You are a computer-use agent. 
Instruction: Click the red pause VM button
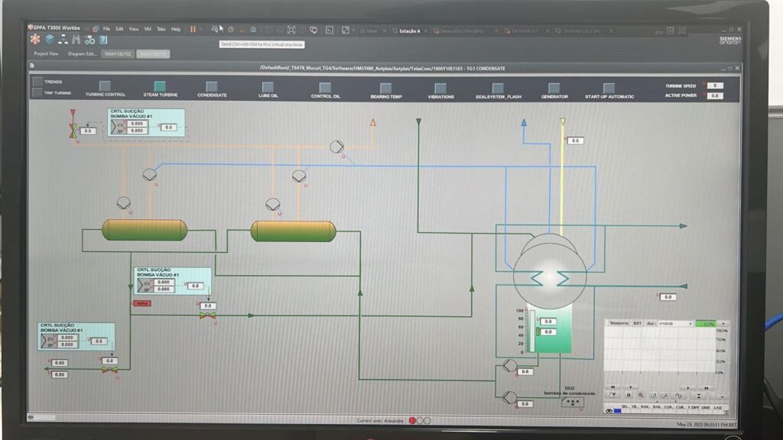193,30
